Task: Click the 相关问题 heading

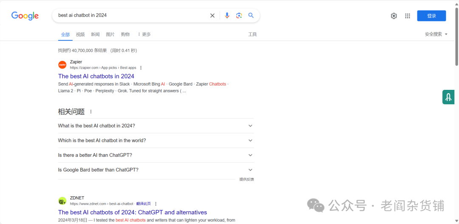Action: tap(71, 112)
